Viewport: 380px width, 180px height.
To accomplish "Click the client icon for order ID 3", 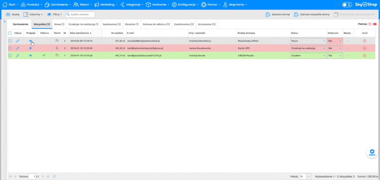I will [x=57, y=41].
